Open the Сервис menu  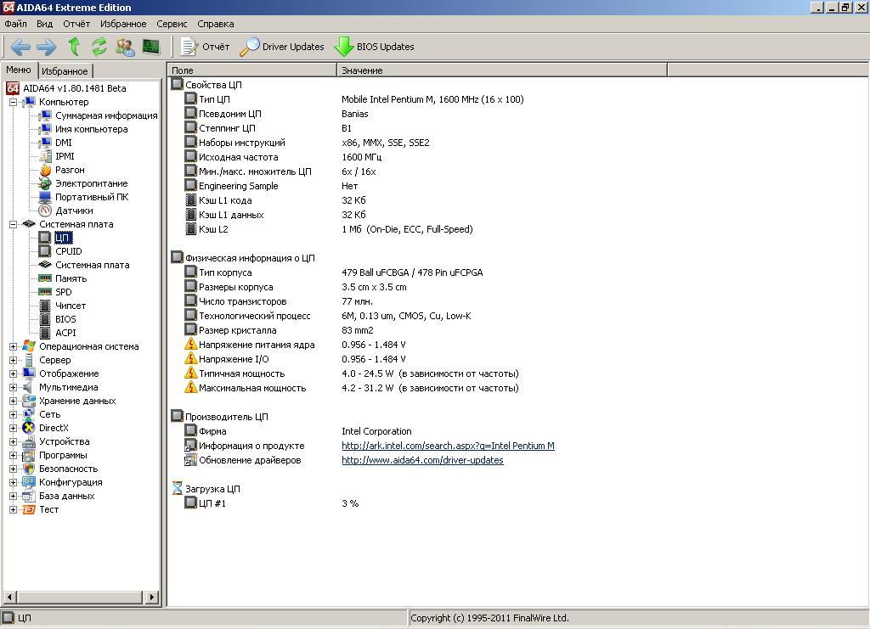point(172,24)
